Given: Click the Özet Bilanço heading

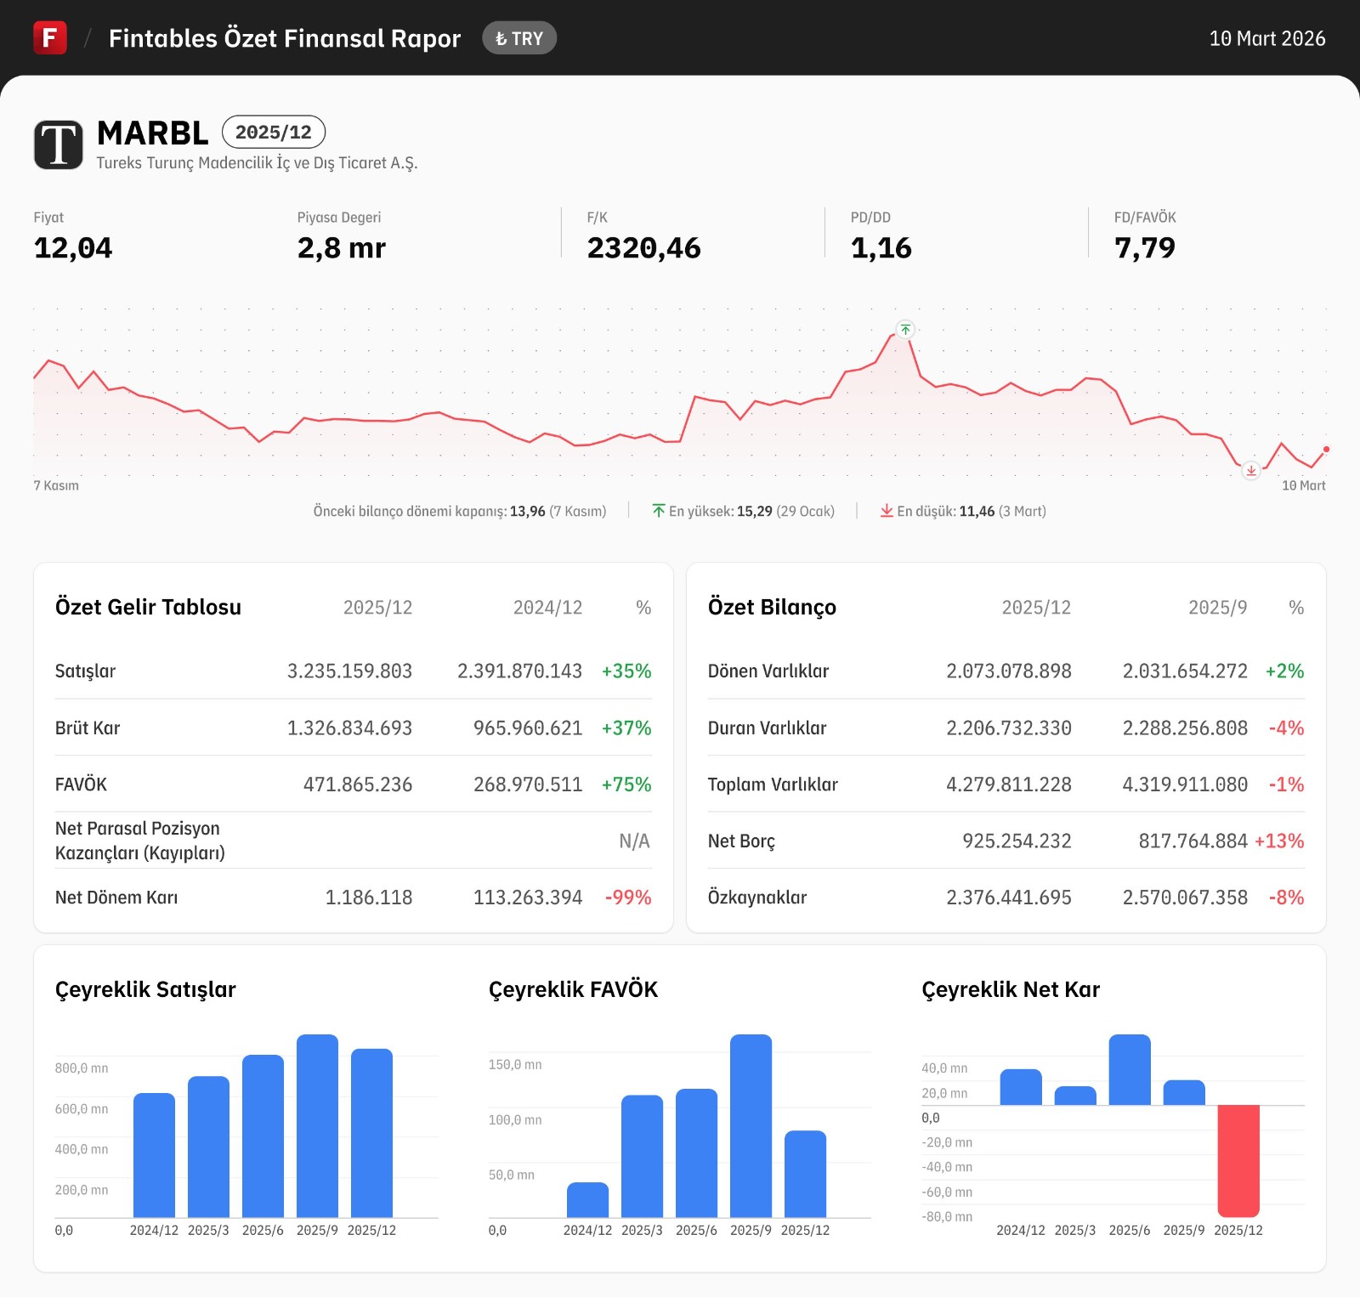Looking at the screenshot, I should tap(772, 607).
